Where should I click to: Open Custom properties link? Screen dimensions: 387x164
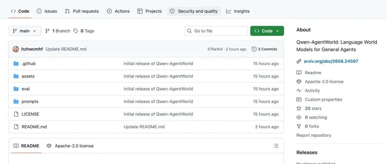pos(323,100)
